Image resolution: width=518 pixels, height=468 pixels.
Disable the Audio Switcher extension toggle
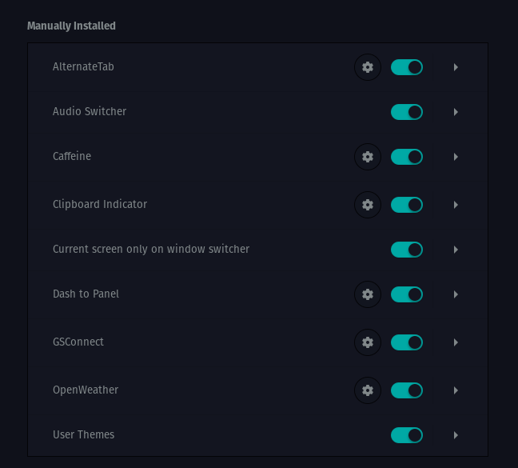(406, 112)
